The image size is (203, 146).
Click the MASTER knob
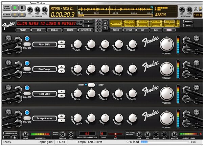[174, 135]
